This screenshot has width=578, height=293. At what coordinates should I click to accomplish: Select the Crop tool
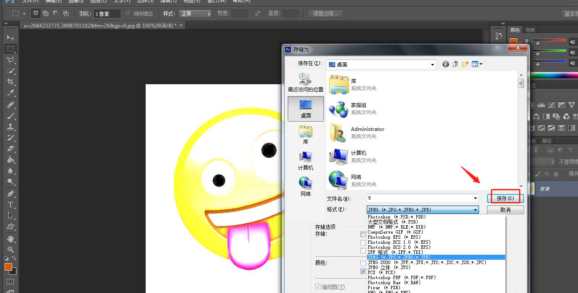[11, 82]
